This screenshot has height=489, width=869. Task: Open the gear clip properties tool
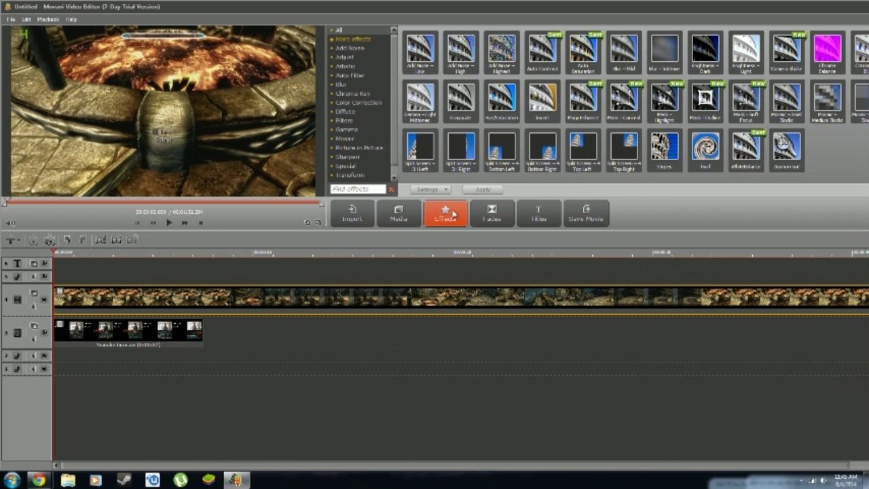click(x=50, y=240)
